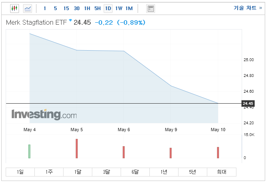Screen dimensions: 268x183
Task: Select the 1D interval
Action: coord(108,9)
